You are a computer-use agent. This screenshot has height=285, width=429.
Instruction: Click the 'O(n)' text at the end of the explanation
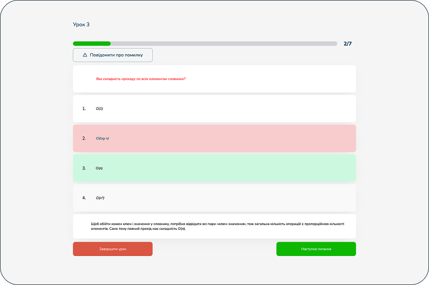(x=180, y=229)
